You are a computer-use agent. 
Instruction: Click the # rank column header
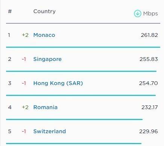click(10, 11)
